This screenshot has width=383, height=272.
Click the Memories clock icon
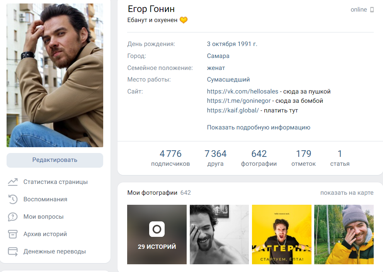point(13,199)
